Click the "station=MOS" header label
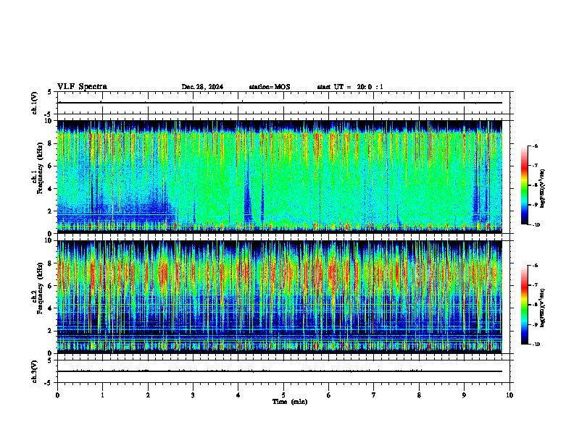This screenshot has width=574, height=443. [x=270, y=87]
